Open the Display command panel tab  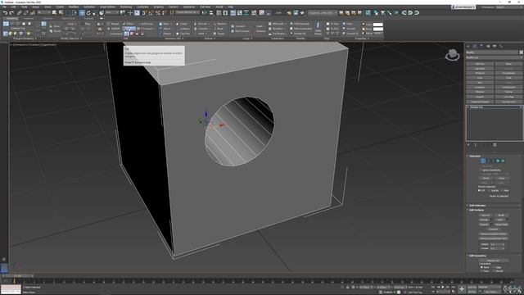coord(495,47)
